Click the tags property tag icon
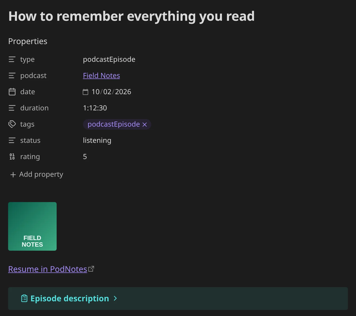Screen dimensions: 356x316 pyautogui.click(x=12, y=124)
